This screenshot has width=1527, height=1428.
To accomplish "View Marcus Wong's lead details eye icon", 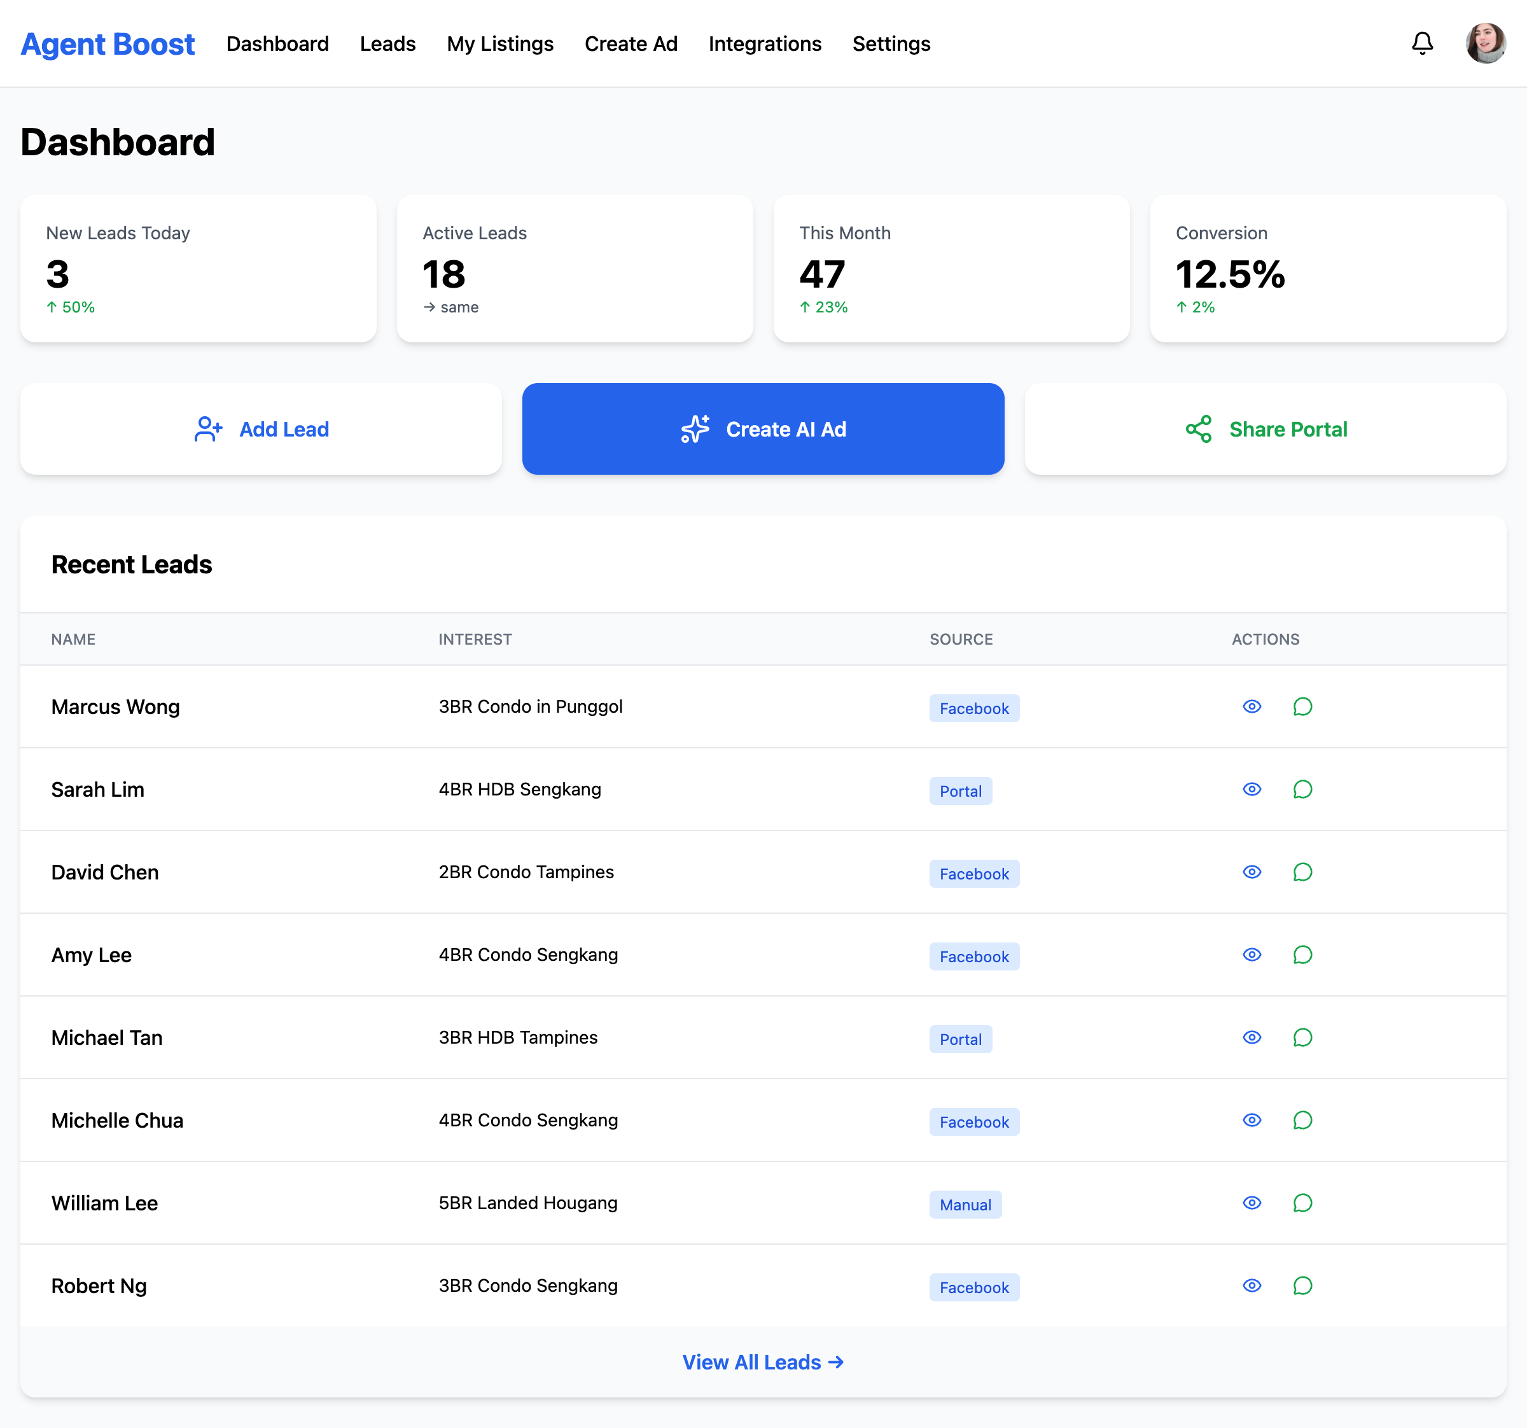I will tap(1252, 707).
